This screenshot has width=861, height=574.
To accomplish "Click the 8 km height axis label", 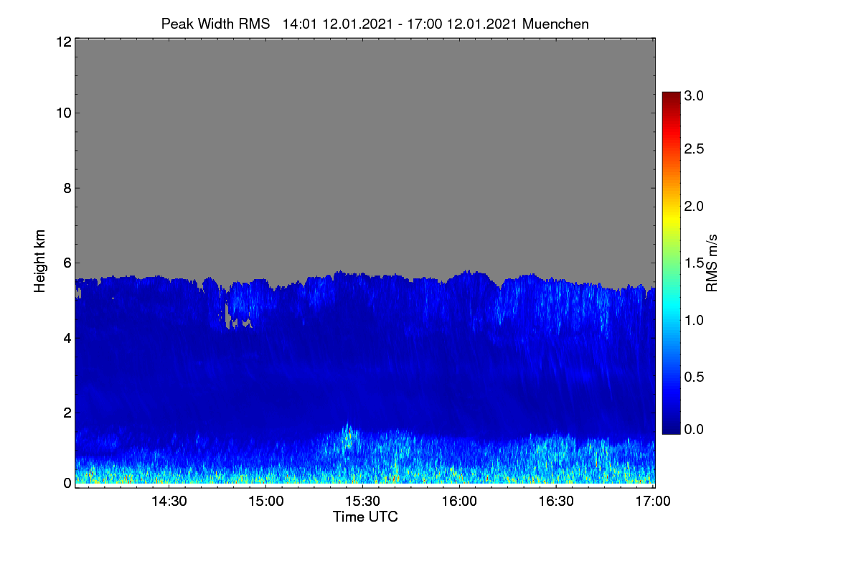I will pos(67,188).
